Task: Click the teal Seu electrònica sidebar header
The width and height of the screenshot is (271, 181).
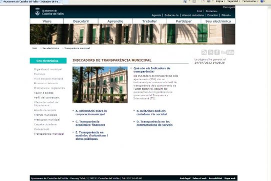Action: 48,61
